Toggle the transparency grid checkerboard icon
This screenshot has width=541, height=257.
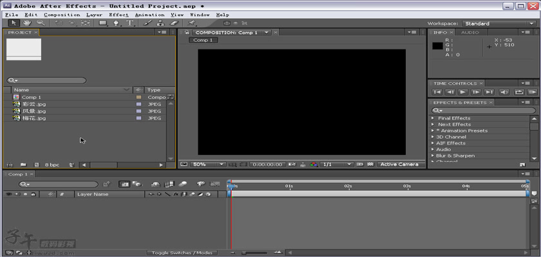pos(370,164)
